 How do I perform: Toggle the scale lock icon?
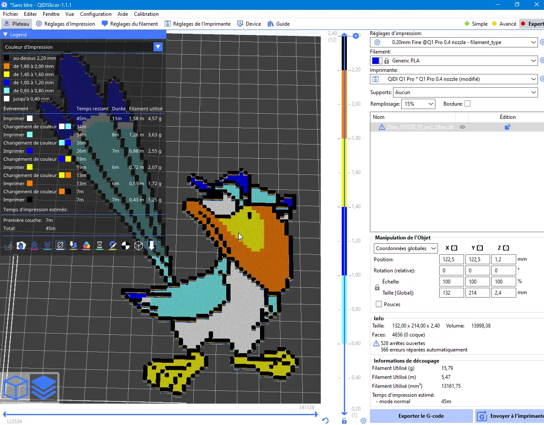(x=377, y=287)
